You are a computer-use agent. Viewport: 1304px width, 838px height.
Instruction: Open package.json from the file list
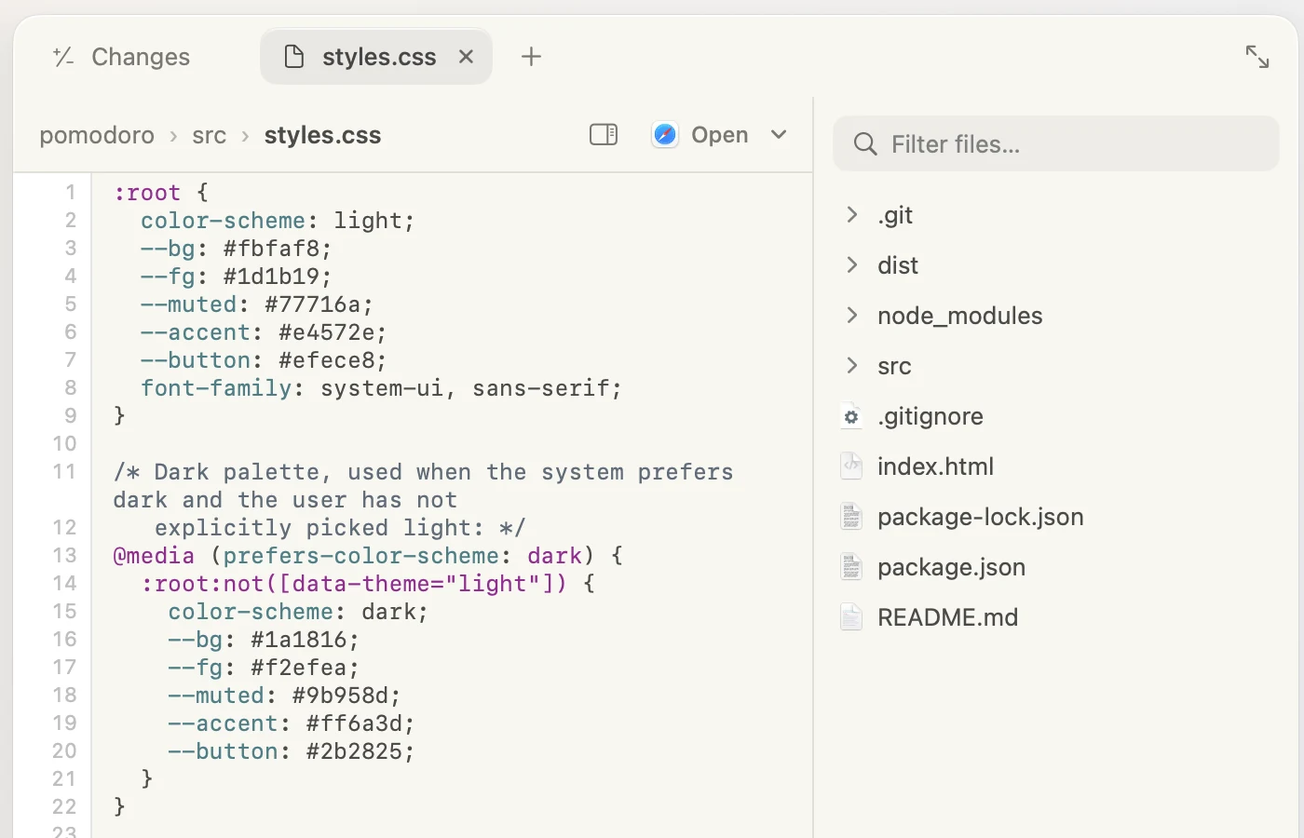1056,567
